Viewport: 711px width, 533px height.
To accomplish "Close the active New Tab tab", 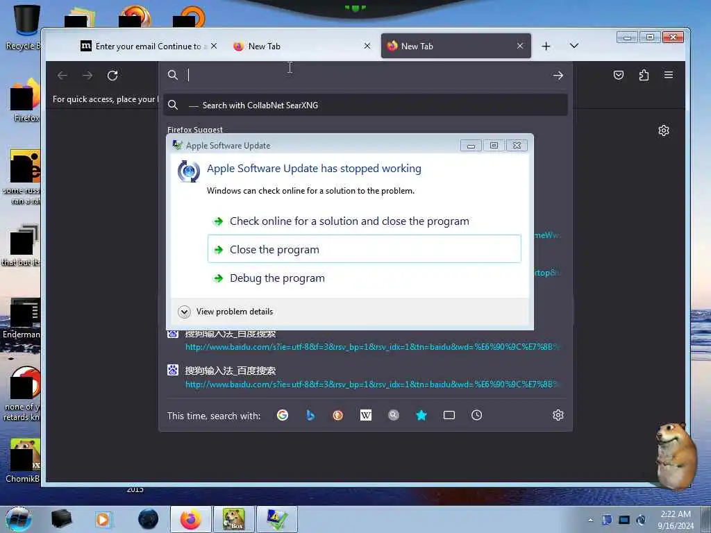I will 520,46.
